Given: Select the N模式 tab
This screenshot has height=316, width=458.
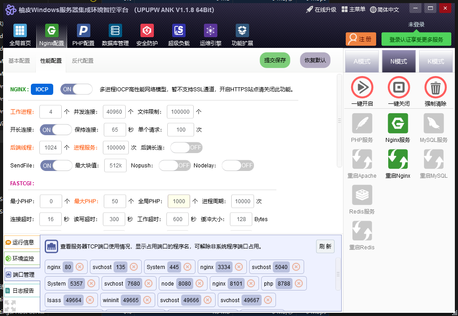Looking at the screenshot, I should coord(399,61).
